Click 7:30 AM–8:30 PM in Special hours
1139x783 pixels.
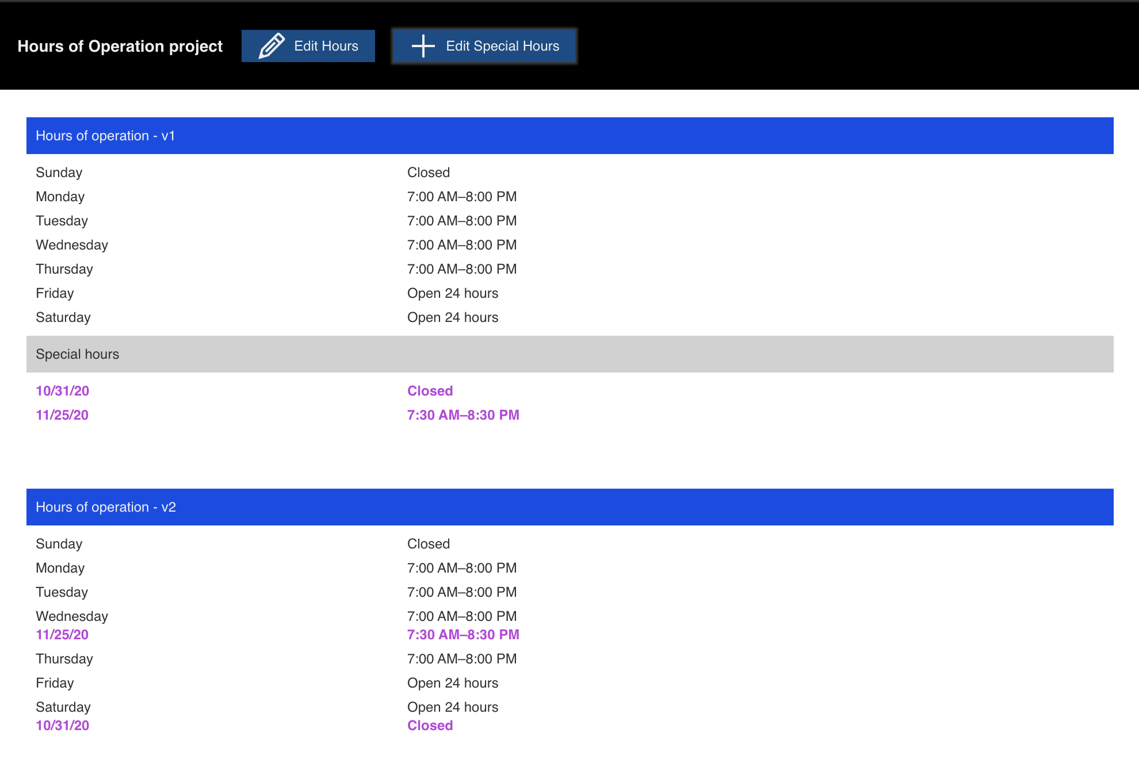pos(463,415)
